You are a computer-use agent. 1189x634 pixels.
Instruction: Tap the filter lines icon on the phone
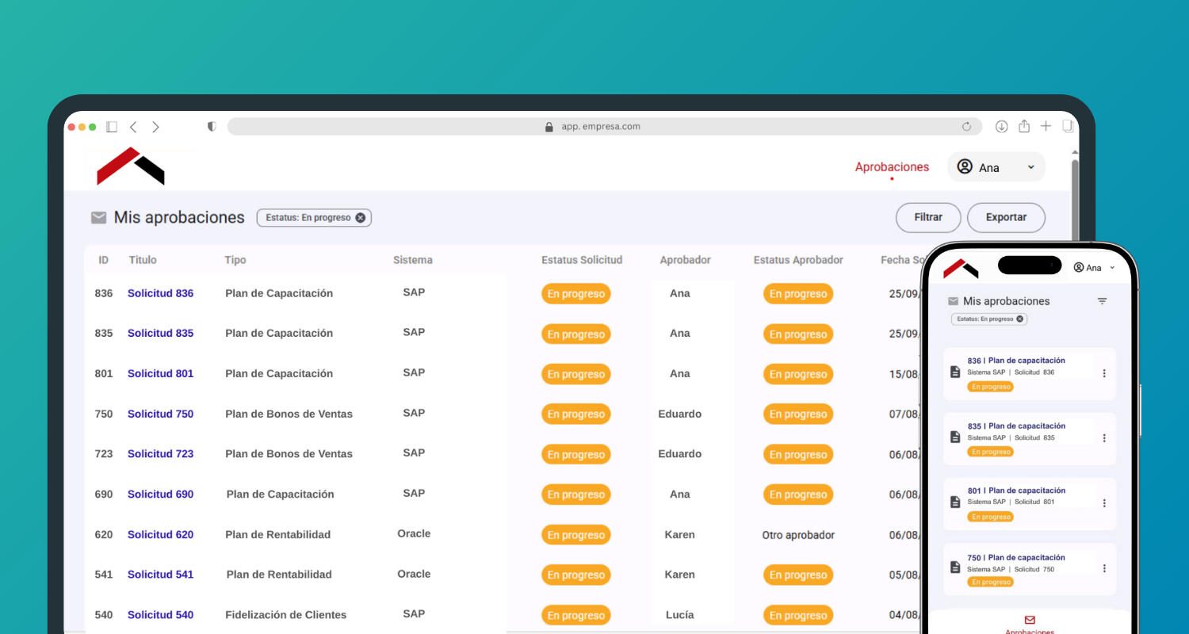pos(1102,301)
